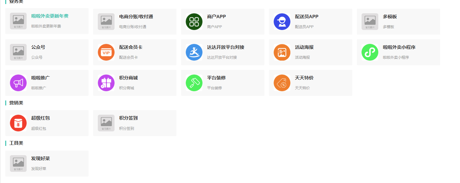Open the orange VIP 配送会员卡 icon
This screenshot has height=183, width=460.
pos(106,52)
